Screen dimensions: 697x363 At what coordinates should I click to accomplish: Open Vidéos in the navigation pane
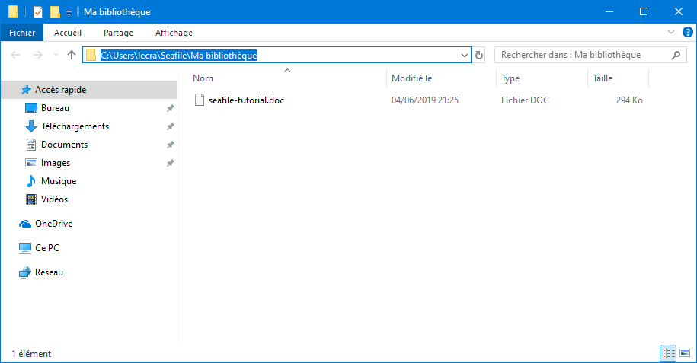click(54, 199)
